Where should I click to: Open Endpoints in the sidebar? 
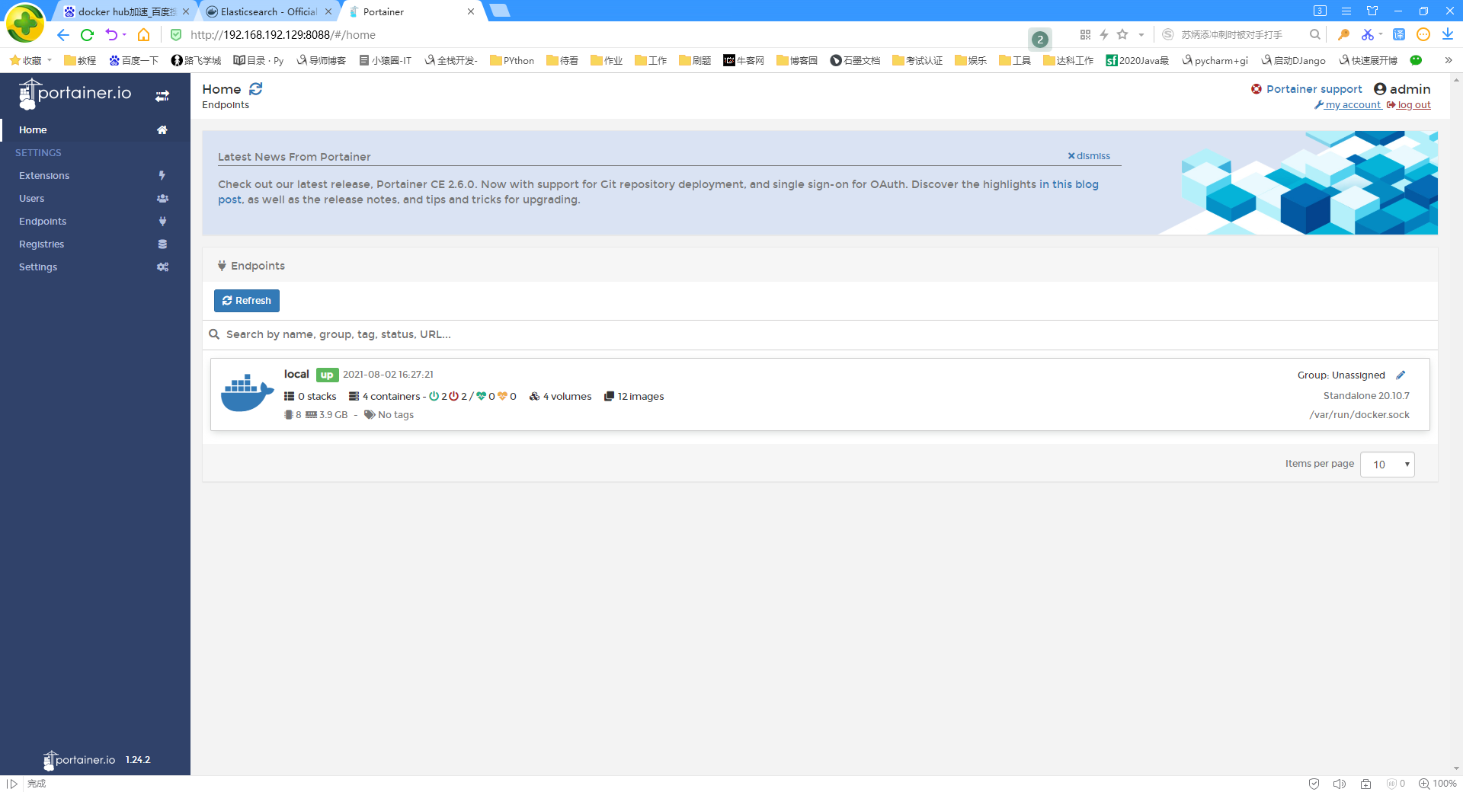click(95, 222)
